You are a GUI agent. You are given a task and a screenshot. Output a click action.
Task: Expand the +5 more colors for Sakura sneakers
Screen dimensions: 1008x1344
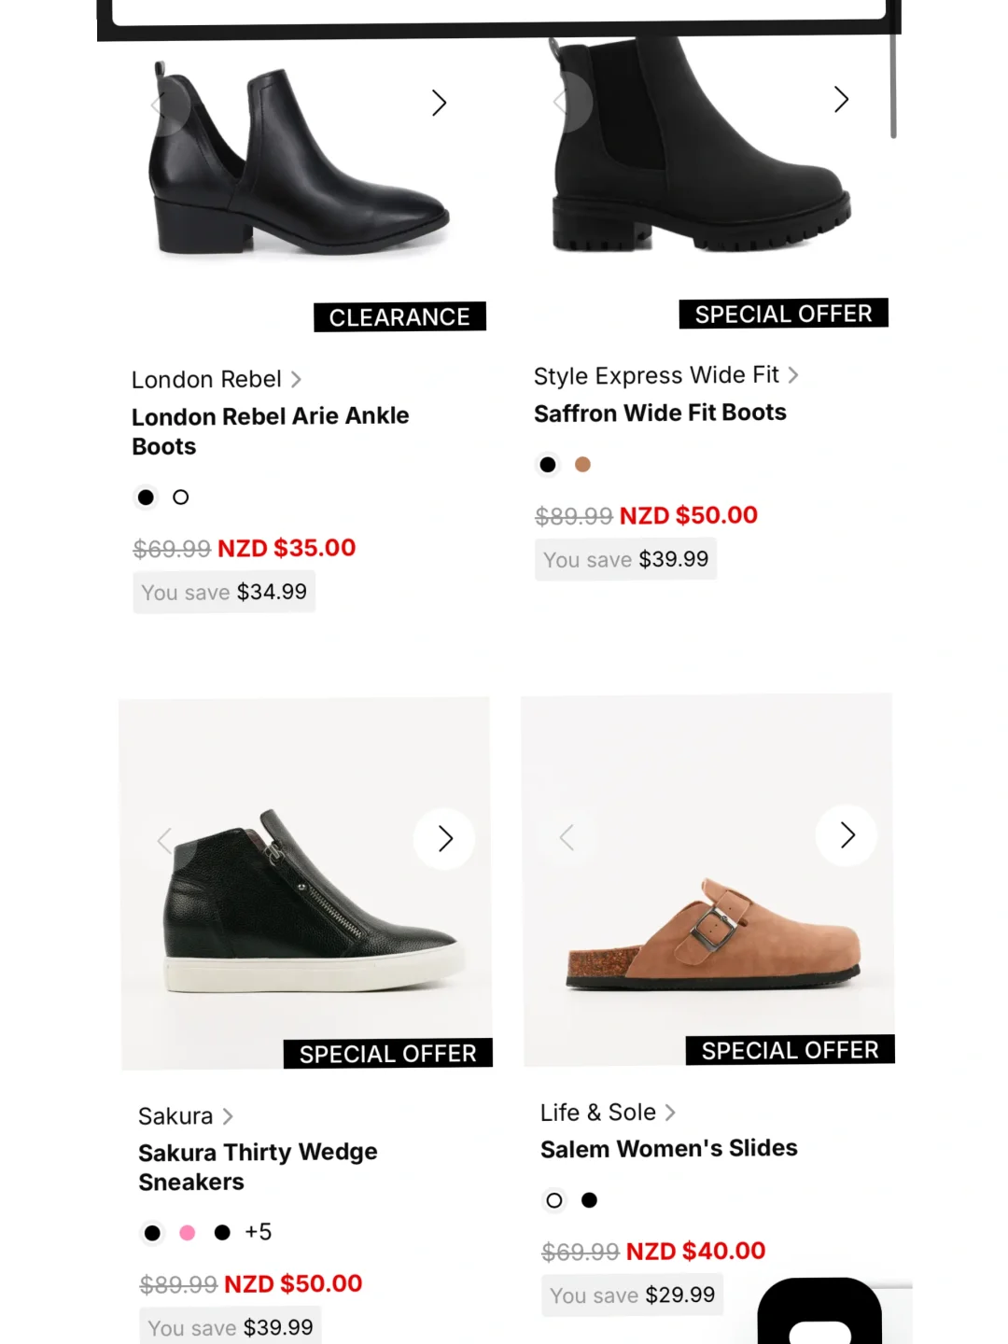coord(258,1232)
